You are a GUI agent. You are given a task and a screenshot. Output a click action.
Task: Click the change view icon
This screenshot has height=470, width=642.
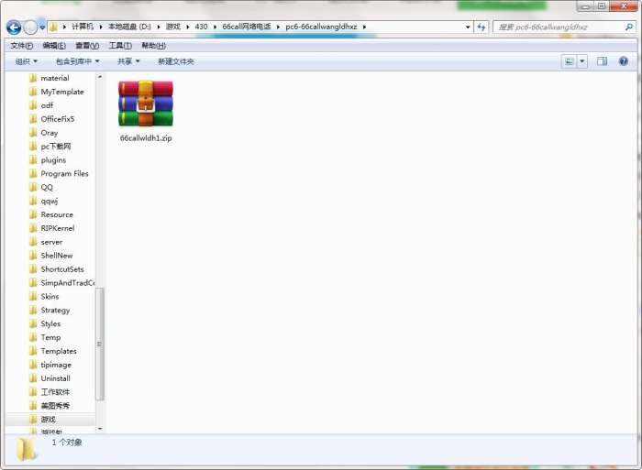coord(570,61)
